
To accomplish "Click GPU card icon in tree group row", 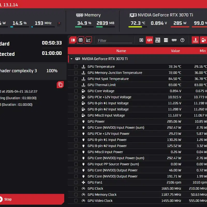I will pos(77,59).
